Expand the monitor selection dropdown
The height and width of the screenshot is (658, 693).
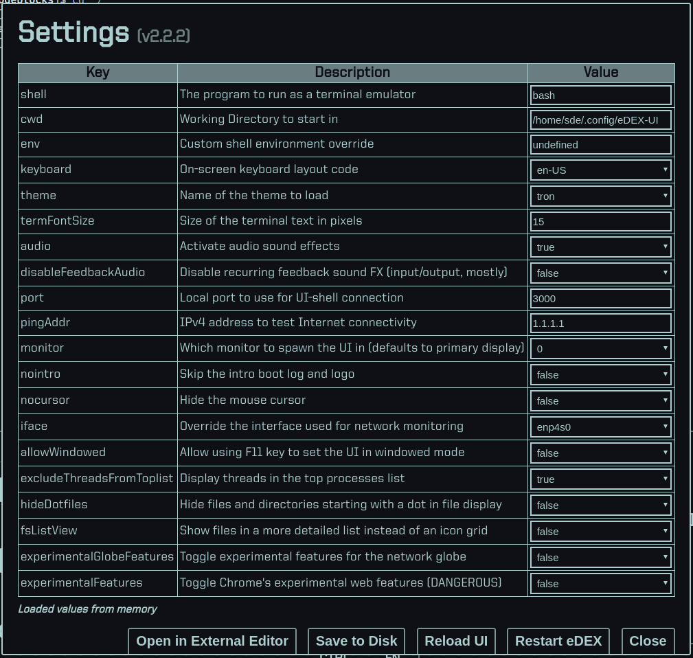pos(600,348)
